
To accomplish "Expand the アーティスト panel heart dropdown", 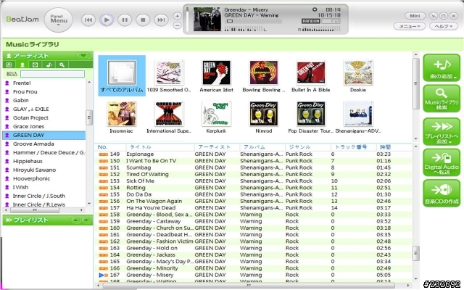I will 84,56.
